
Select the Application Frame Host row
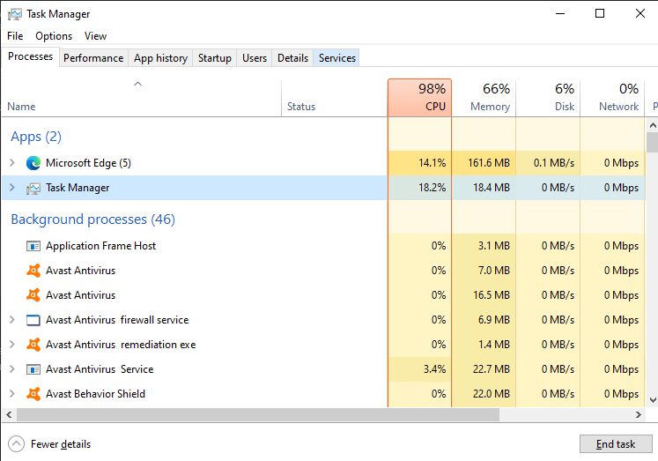pyautogui.click(x=323, y=246)
